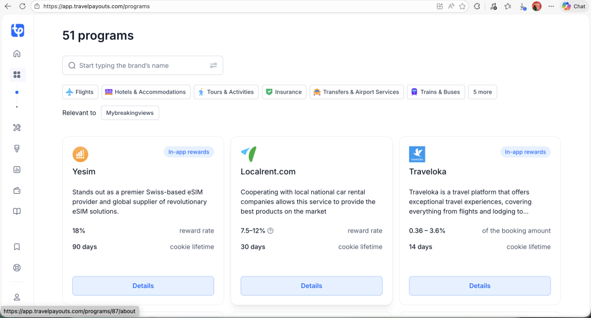
Task: Open browser settings and more menu (three dots)
Action: coord(551,6)
